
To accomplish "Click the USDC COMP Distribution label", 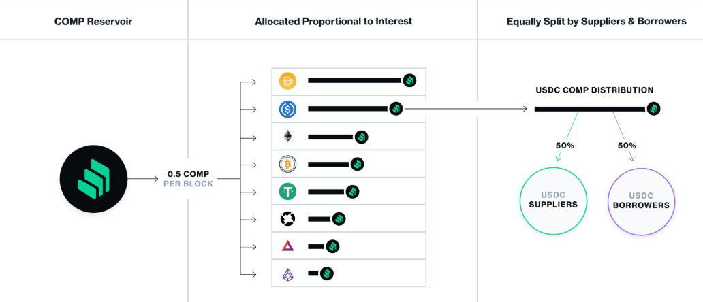I will 595,90.
